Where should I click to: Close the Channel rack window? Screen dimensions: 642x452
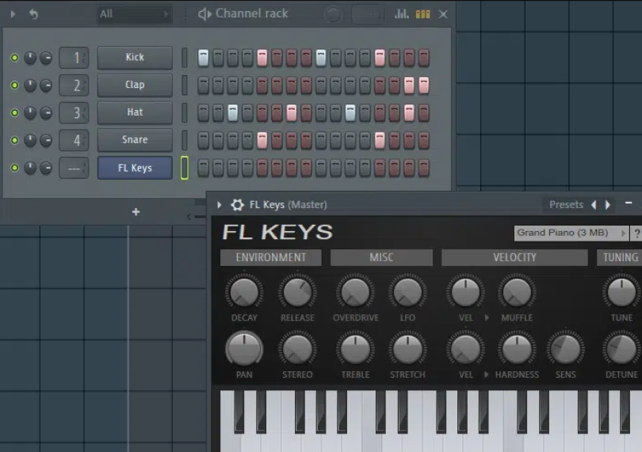click(443, 14)
